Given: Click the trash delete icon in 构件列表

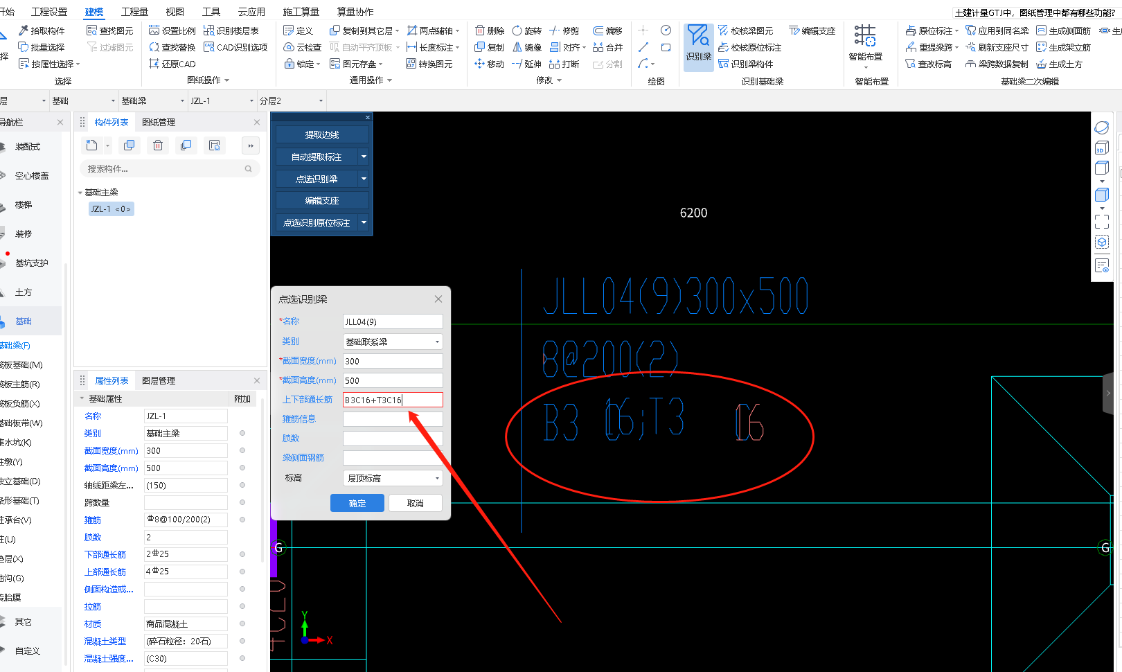Looking at the screenshot, I should (158, 145).
